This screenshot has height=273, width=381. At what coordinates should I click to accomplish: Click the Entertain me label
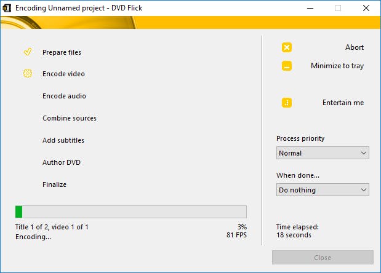(343, 103)
